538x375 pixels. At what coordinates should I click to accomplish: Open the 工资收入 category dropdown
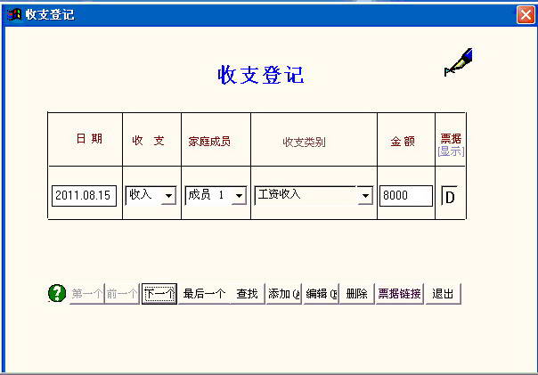click(365, 196)
